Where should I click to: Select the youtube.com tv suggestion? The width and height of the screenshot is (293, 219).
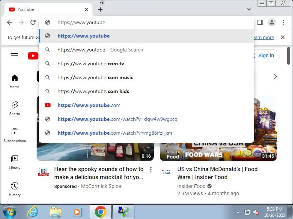click(x=146, y=64)
